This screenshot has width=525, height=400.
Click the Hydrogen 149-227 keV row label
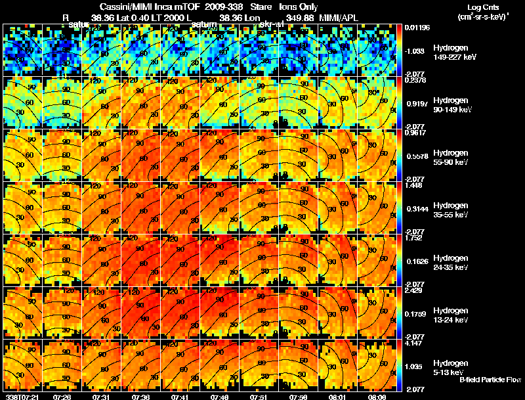454,53
